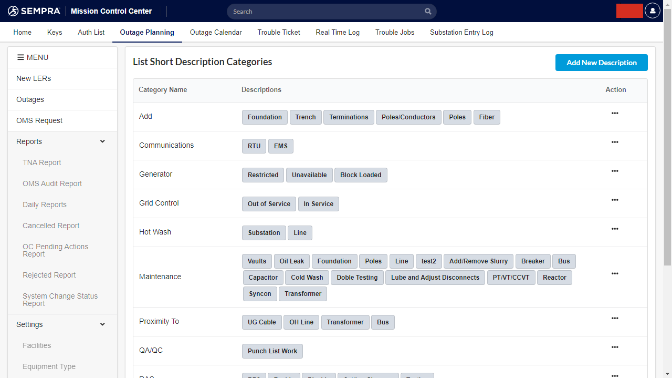Open action menu for Grid Control row

point(615,200)
